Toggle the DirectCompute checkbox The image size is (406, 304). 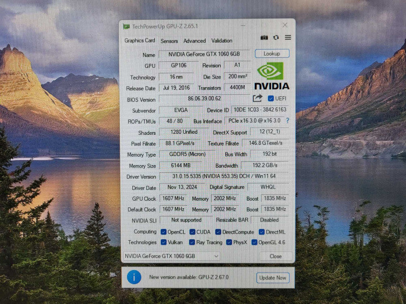pyautogui.click(x=218, y=232)
